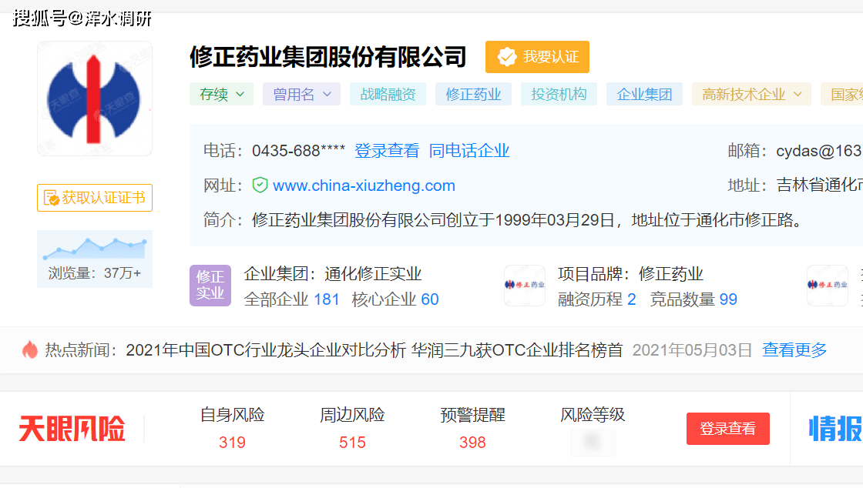
Task: Click the 获取认证证书 button
Action: (95, 198)
